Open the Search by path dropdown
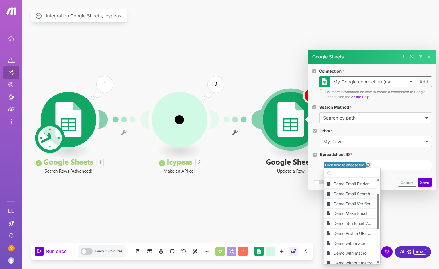This screenshot has width=439, height=269. 375,118
